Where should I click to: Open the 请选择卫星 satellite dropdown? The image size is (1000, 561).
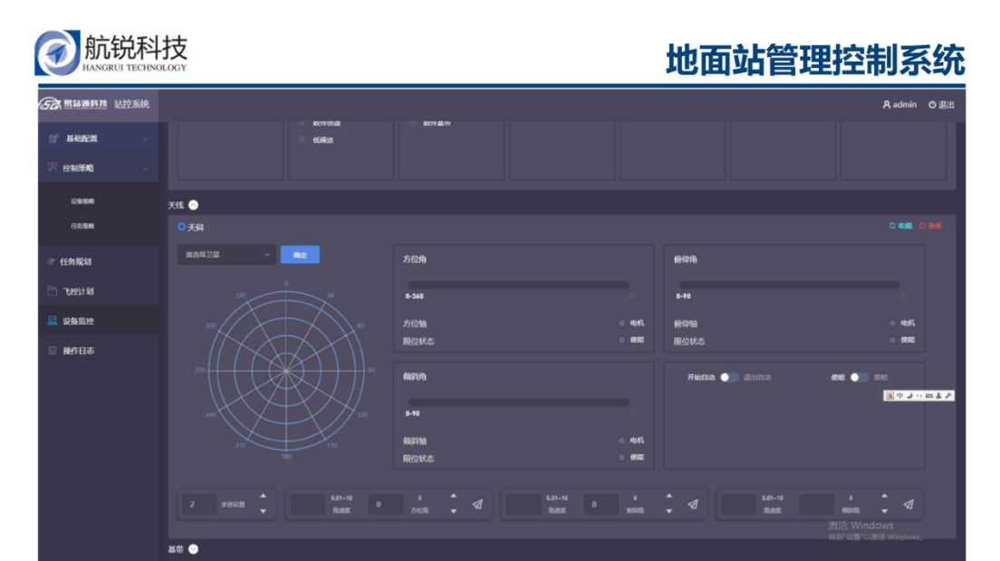[226, 255]
